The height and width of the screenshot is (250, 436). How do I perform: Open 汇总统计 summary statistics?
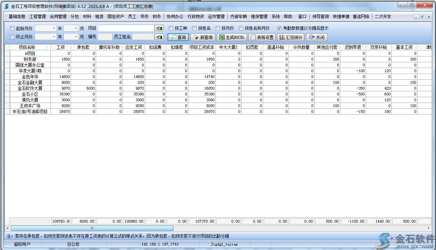(x=291, y=37)
